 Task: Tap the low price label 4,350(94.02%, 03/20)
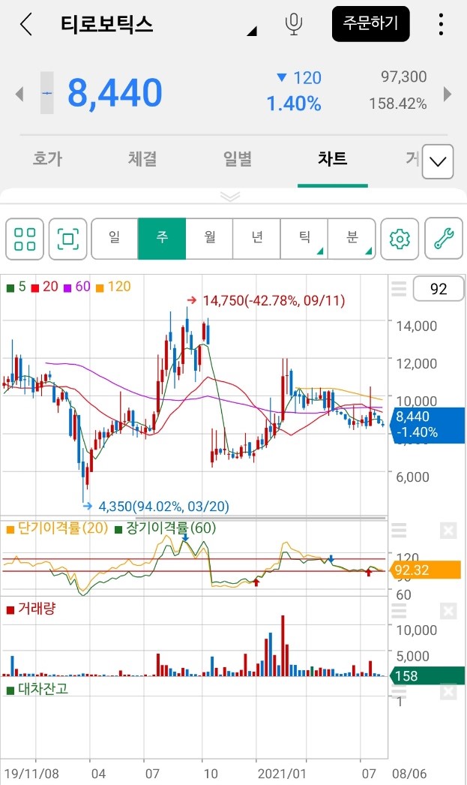(163, 506)
